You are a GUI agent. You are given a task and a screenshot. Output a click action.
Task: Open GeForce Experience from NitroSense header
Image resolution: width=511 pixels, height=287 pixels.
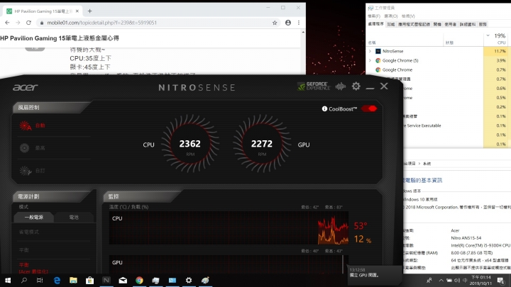coord(314,86)
